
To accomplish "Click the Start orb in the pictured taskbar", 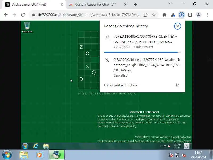I will click(x=25, y=146).
